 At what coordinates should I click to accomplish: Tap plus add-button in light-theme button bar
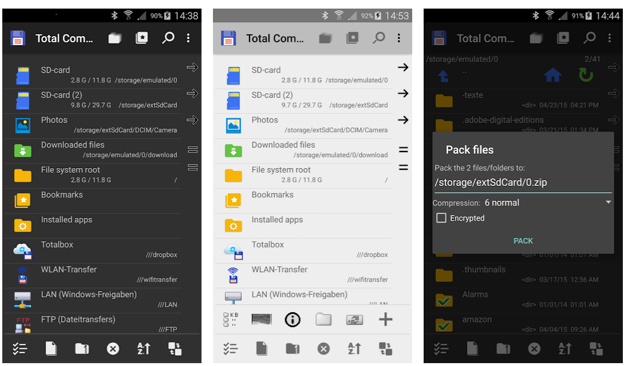385,319
